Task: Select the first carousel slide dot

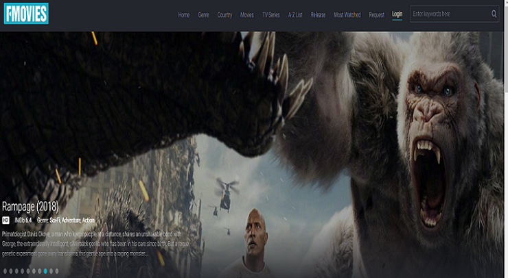Action: [5, 271]
